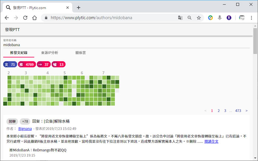Click the disabled previous page arrow
Image resolution: width=258 pixels, height=161 pixels.
pos(205,111)
